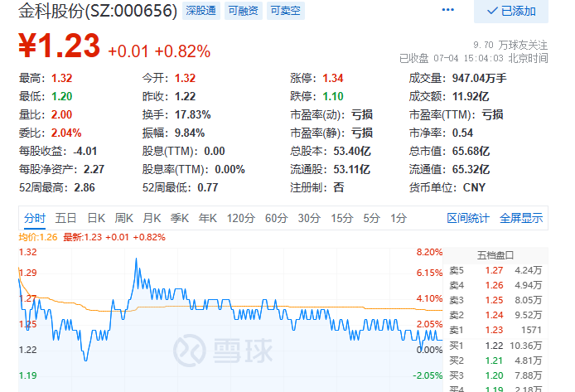The height and width of the screenshot is (392, 575).
Task: Click the 卖4 order row at 1.26
Action: pyautogui.click(x=495, y=286)
